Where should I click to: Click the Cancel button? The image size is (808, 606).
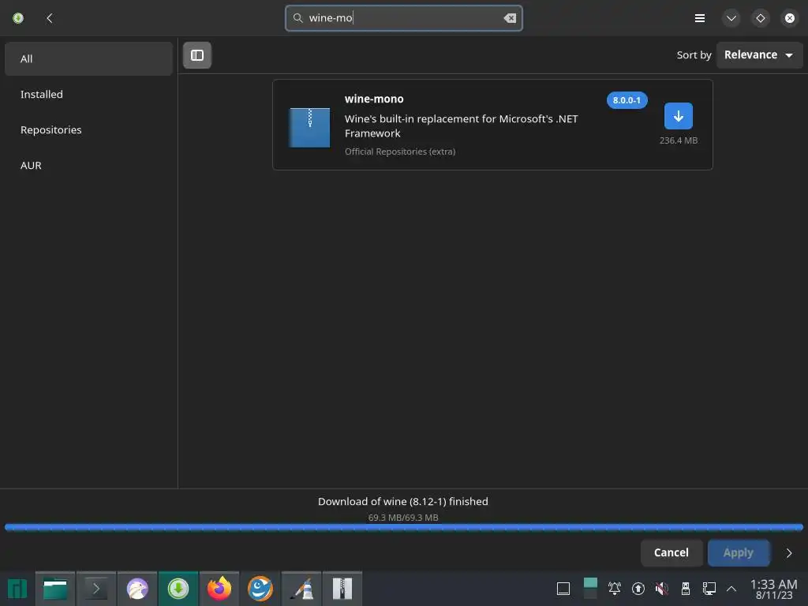point(671,552)
